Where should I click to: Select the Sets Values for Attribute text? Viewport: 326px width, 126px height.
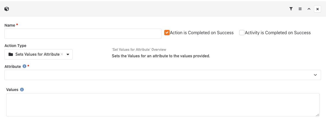(37, 54)
